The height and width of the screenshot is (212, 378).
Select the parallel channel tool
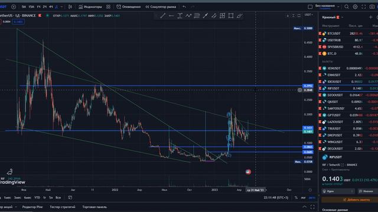click(x=214, y=16)
